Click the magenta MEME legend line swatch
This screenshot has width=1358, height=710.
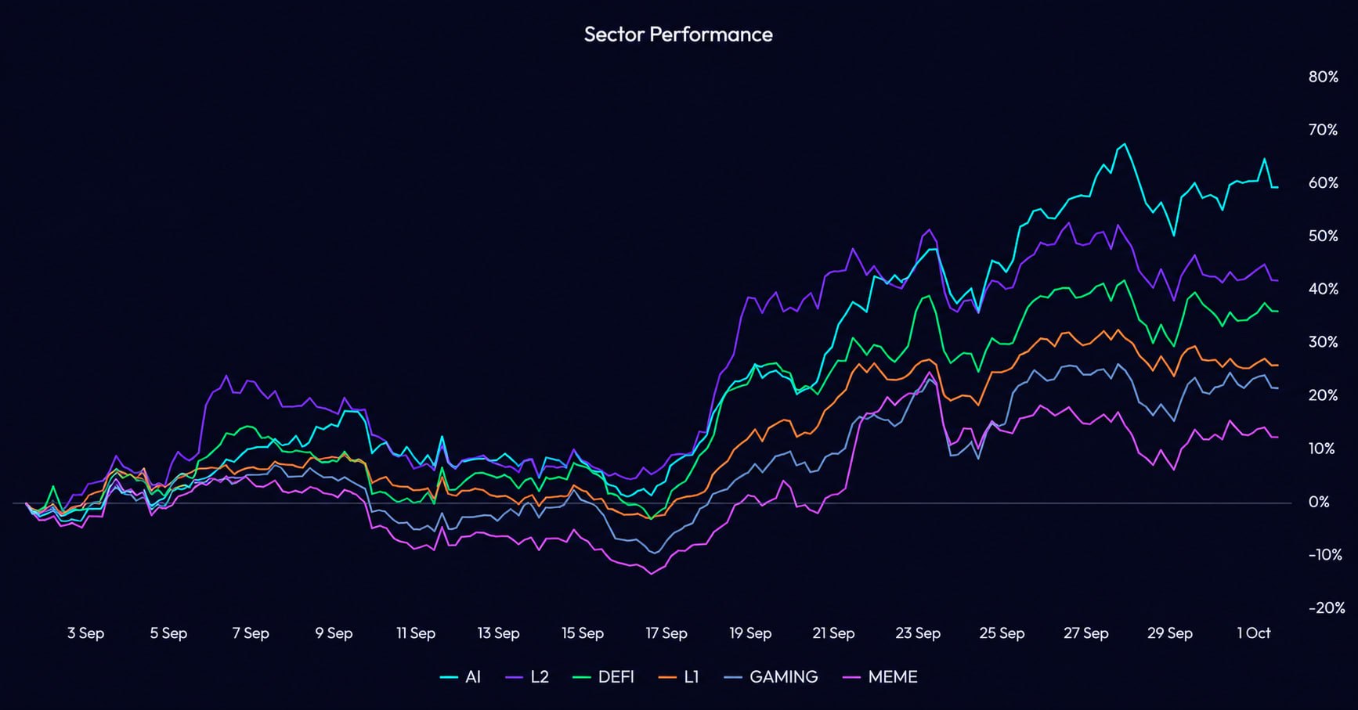coord(851,677)
